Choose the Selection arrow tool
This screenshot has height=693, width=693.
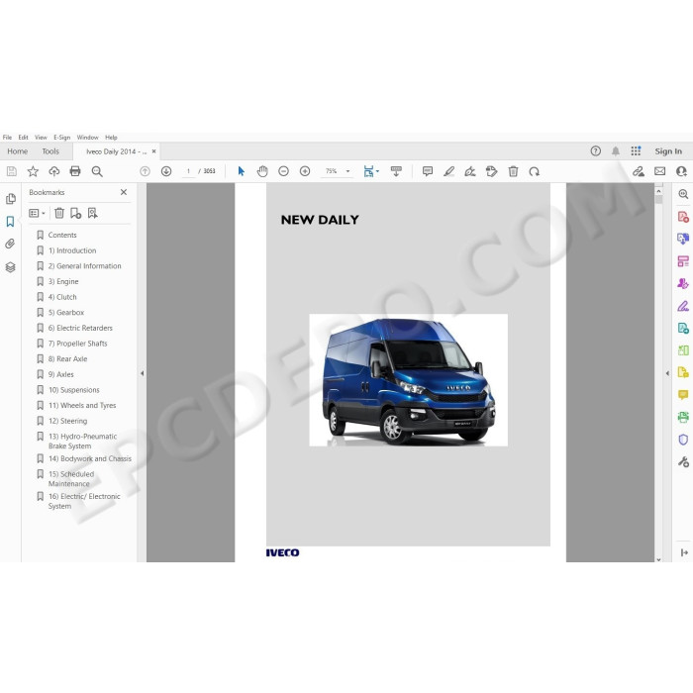(x=241, y=171)
